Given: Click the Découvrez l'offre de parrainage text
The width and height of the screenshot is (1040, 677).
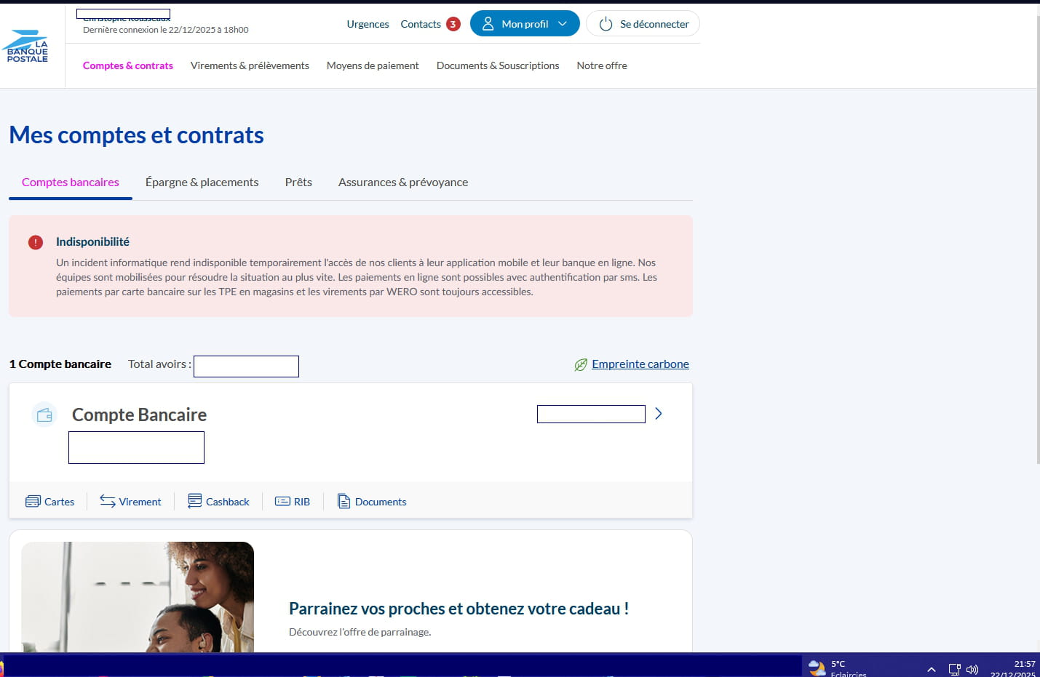Looking at the screenshot, I should point(360,632).
